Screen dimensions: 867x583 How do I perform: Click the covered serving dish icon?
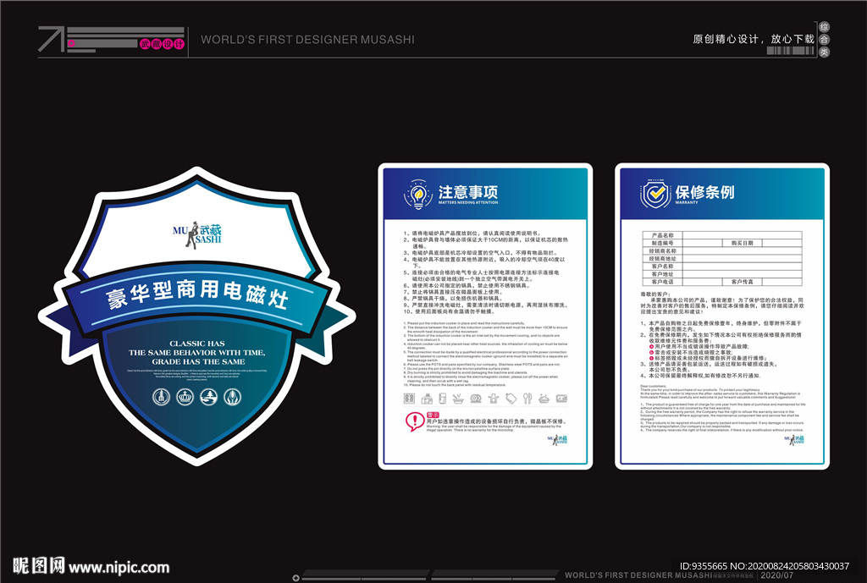pyautogui.click(x=544, y=398)
